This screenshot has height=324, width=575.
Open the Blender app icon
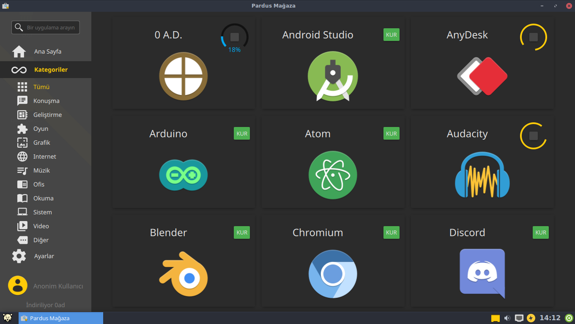pos(183,274)
